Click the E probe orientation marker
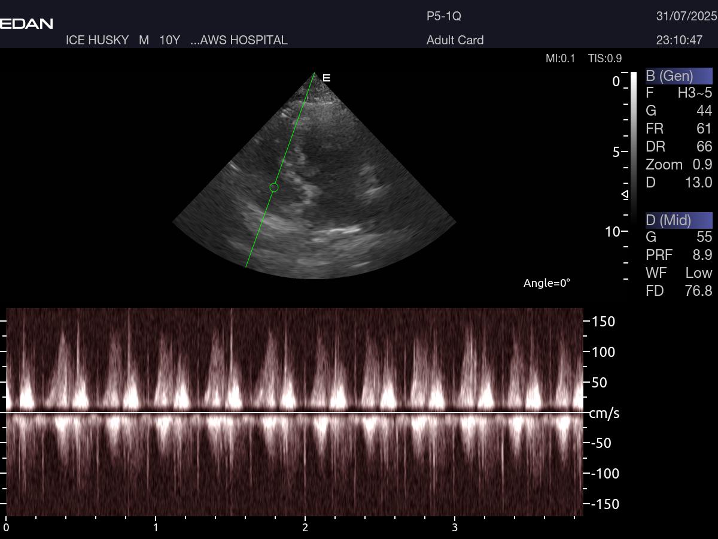The height and width of the screenshot is (539, 718). (x=326, y=78)
